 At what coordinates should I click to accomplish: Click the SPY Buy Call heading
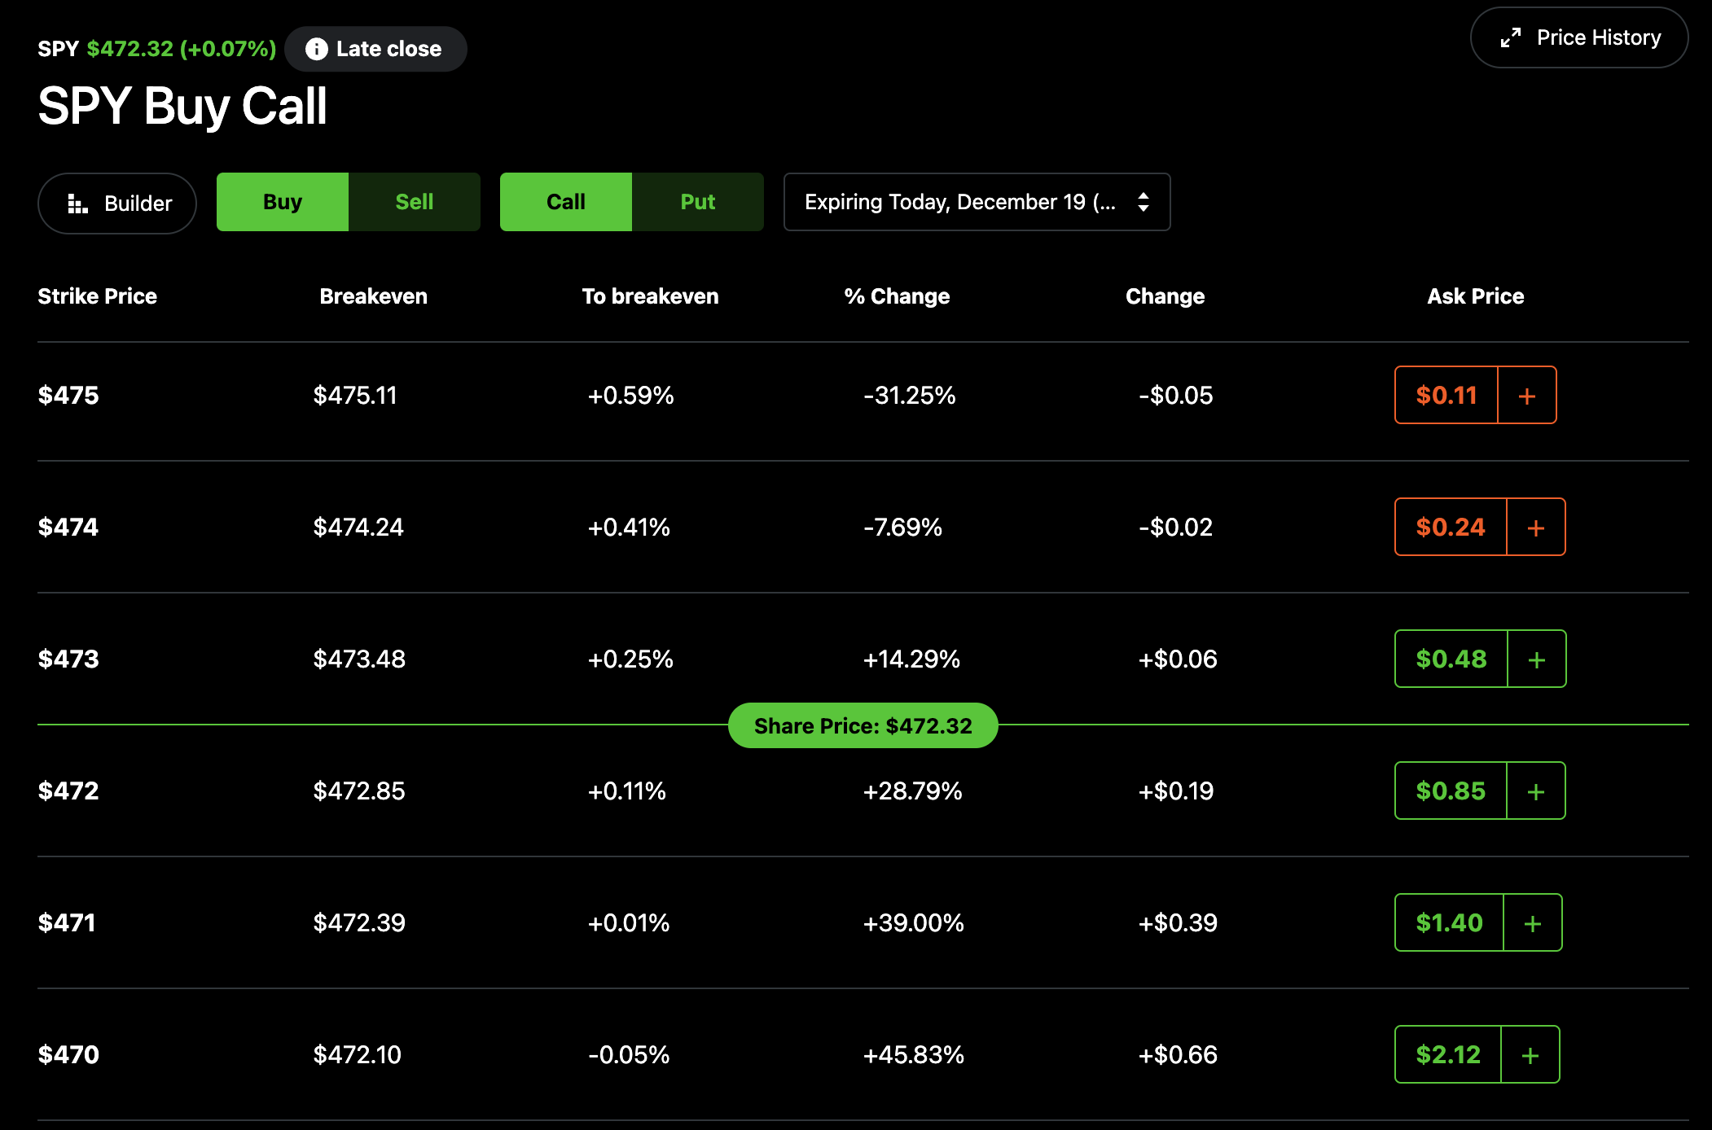pos(182,107)
